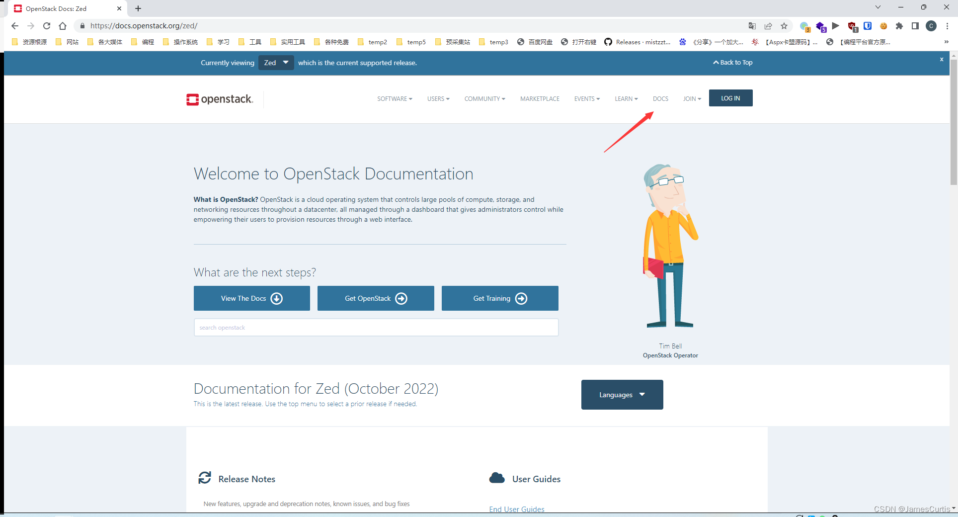Focus the search openstack field

(x=376, y=328)
